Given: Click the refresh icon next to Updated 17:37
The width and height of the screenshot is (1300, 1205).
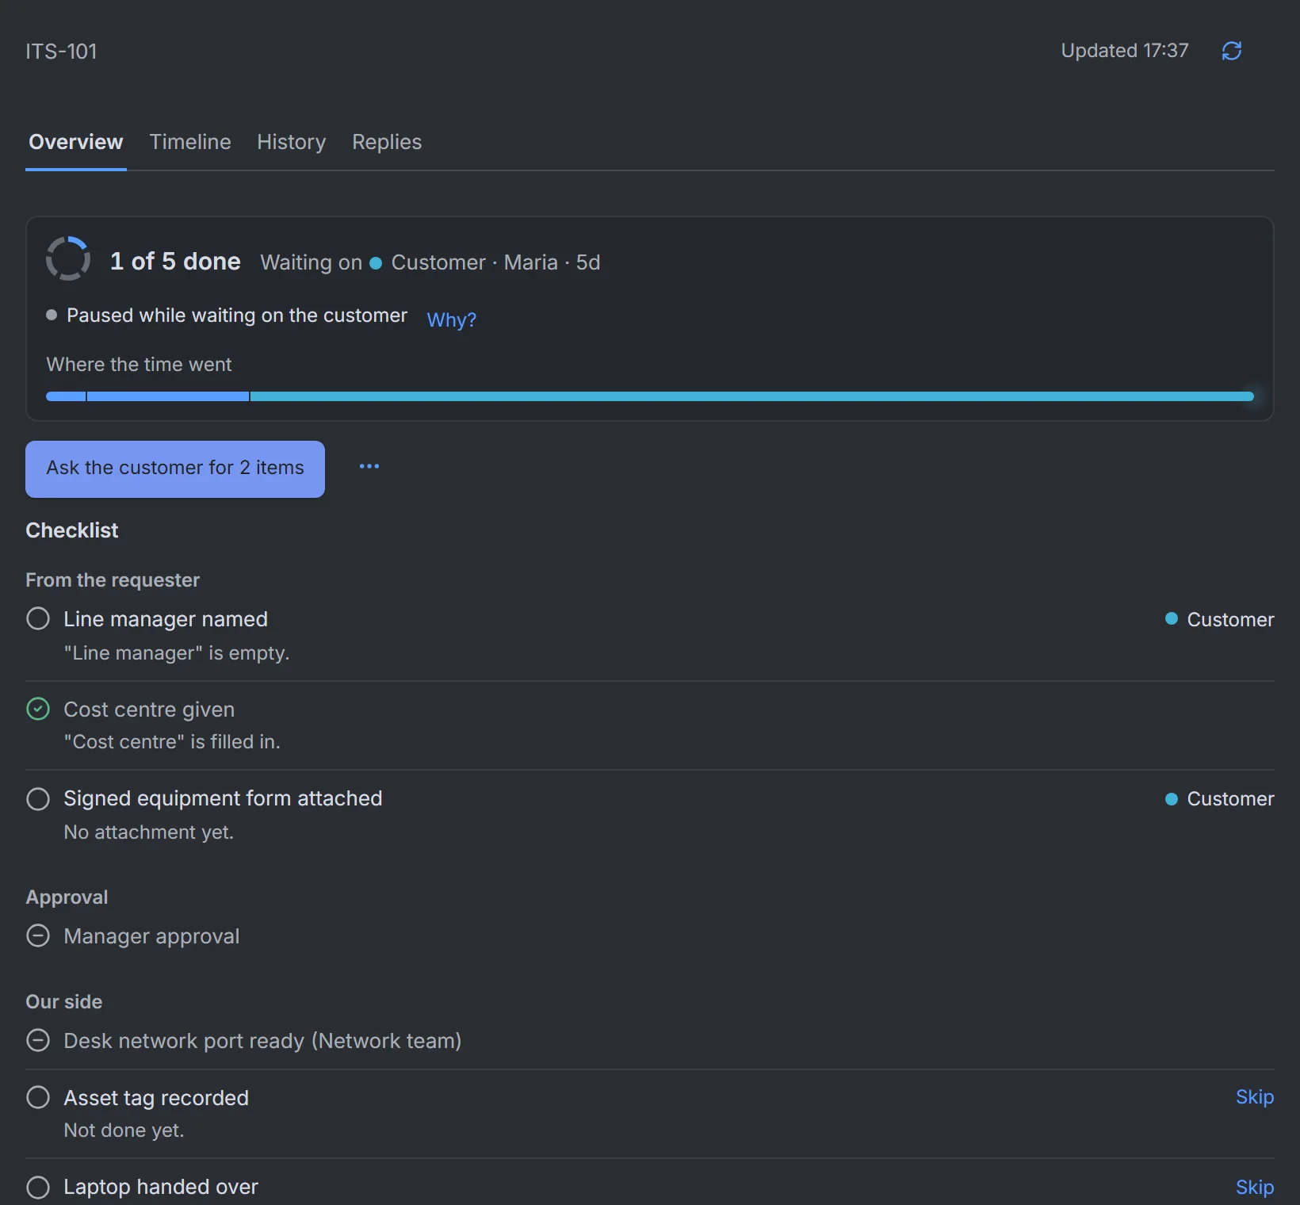Looking at the screenshot, I should pyautogui.click(x=1231, y=51).
